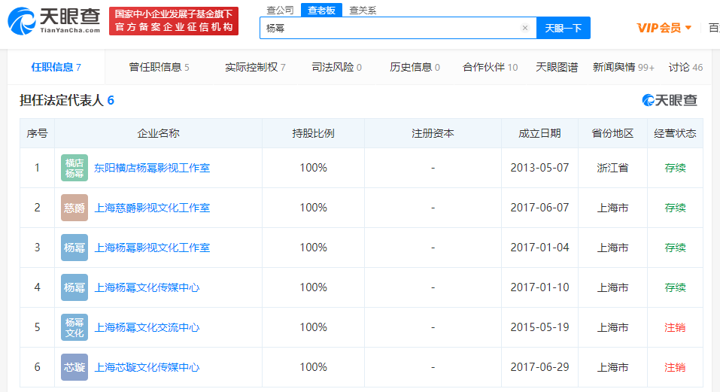Click the 100% share for 上海慈爵影视文化工作室

point(313,208)
